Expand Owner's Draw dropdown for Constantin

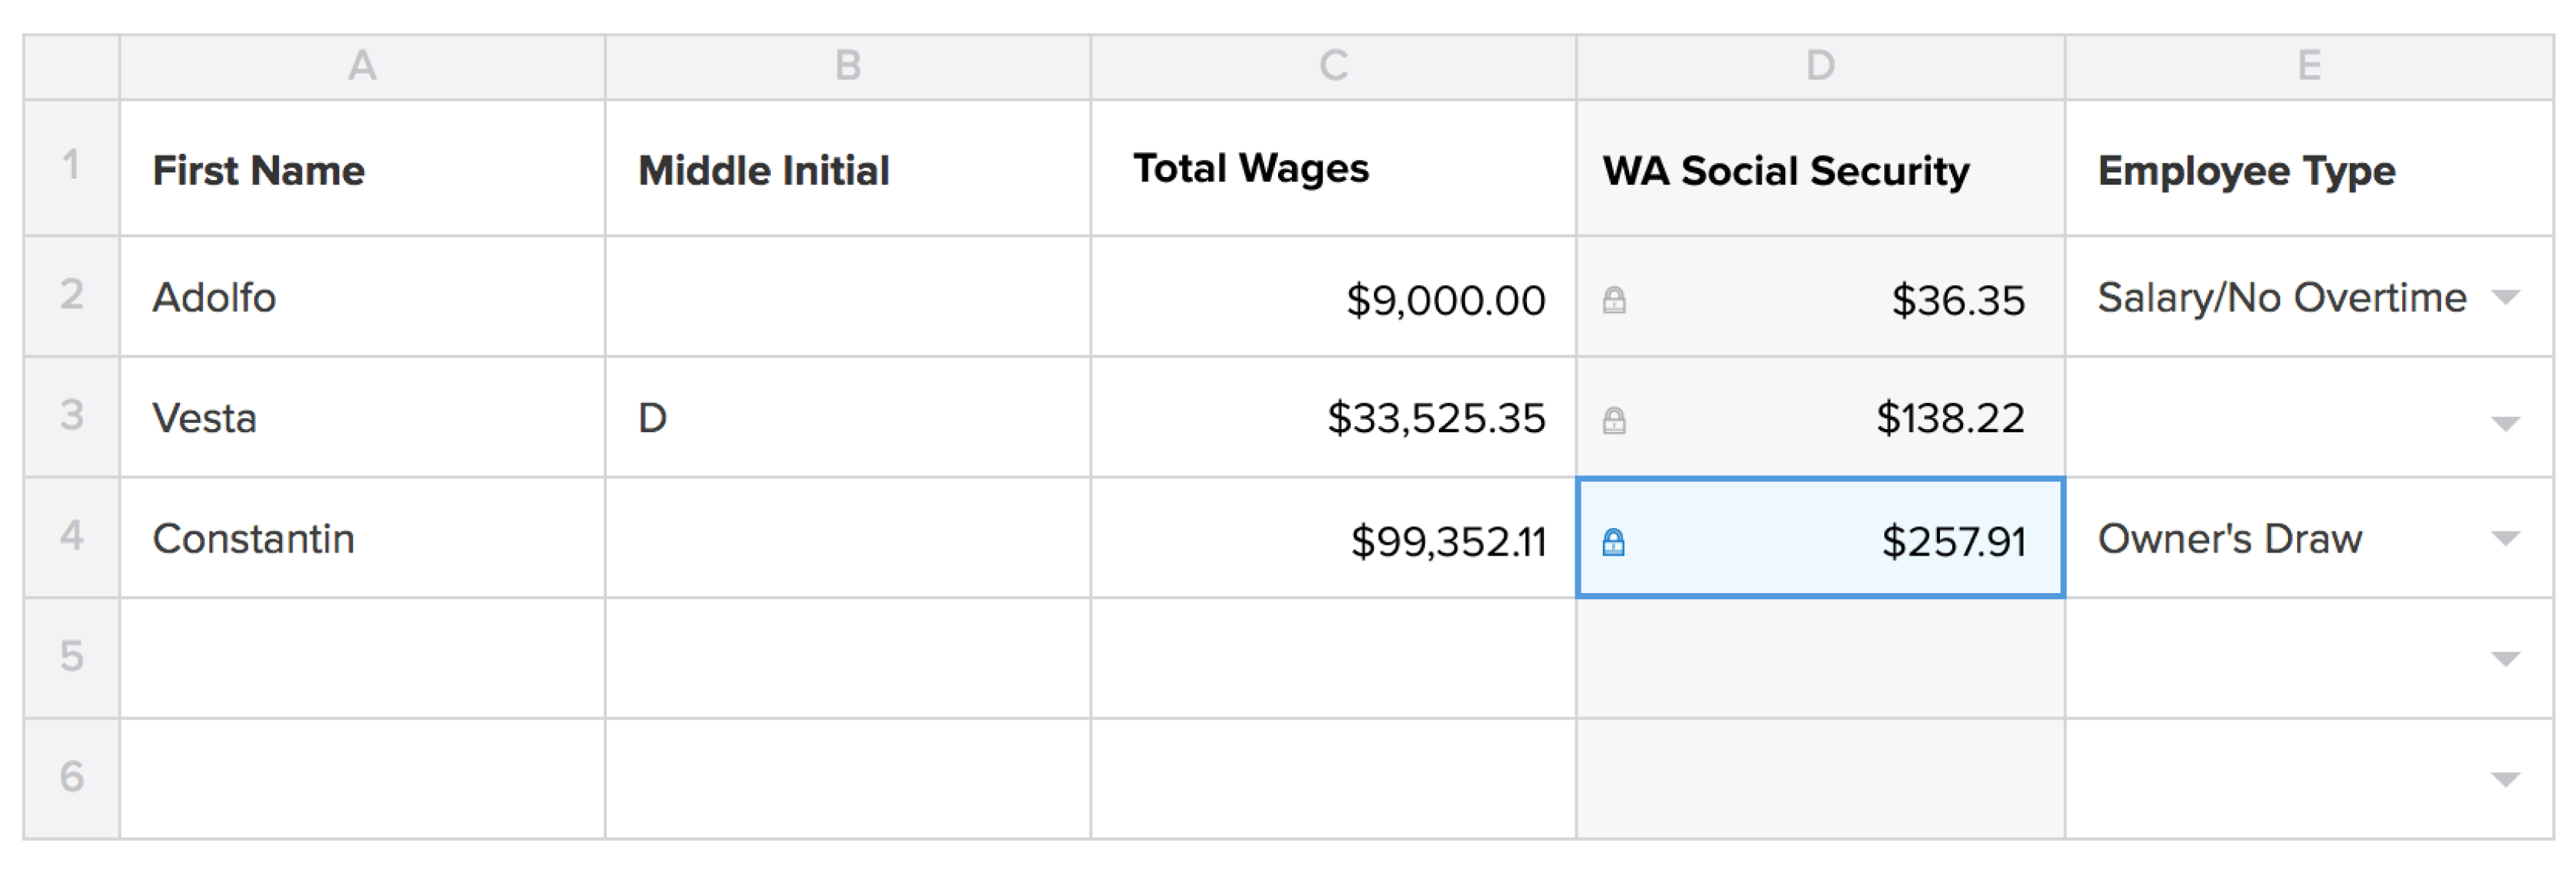coord(2504,539)
